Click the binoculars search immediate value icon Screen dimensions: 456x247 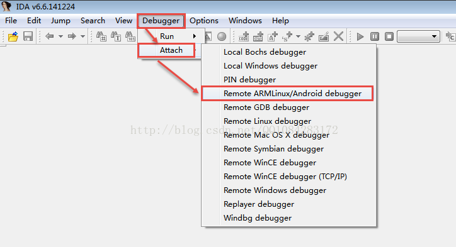coord(101,36)
